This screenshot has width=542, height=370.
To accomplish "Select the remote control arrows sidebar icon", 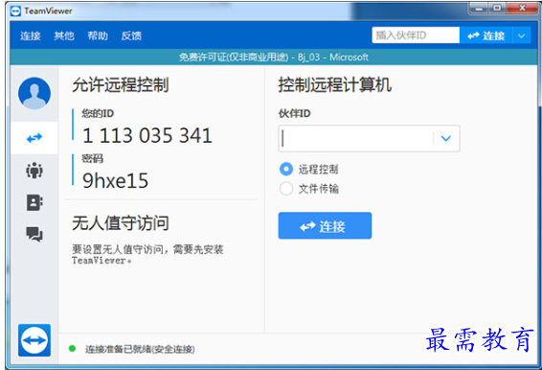I will click(x=34, y=138).
